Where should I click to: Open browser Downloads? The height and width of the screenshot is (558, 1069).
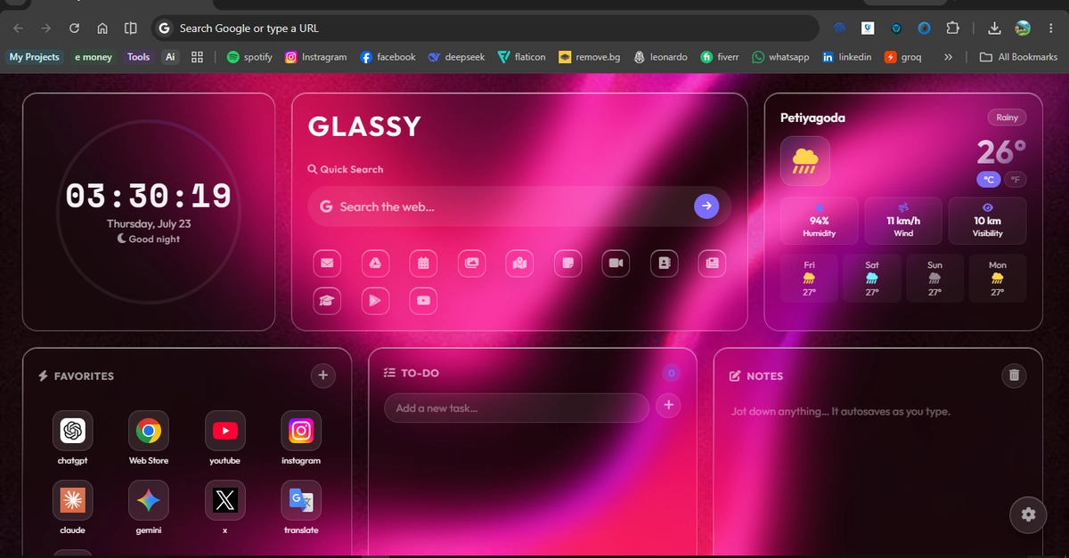(x=995, y=28)
